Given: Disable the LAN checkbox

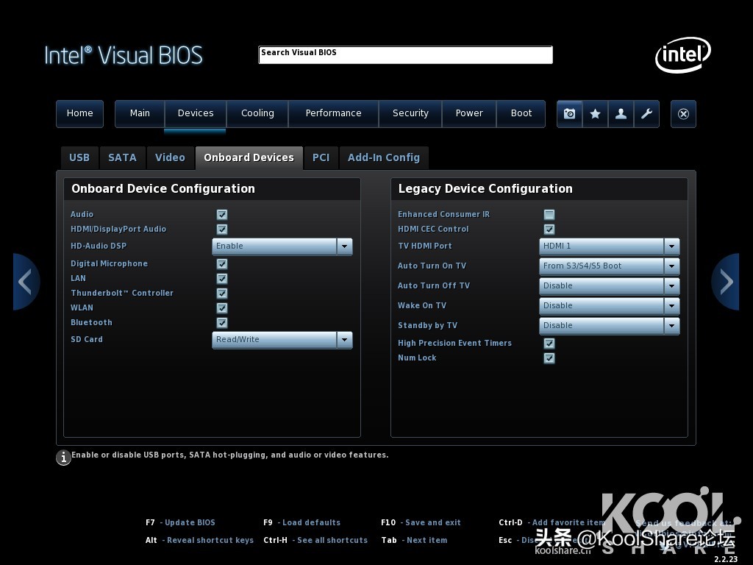Looking at the screenshot, I should [222, 278].
